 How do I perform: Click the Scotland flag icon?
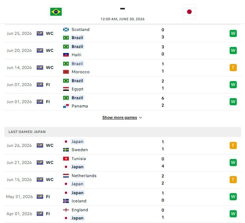(66, 30)
